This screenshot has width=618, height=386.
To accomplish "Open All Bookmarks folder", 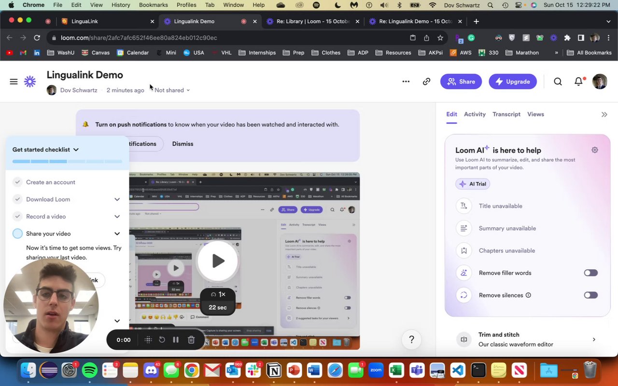I will coord(589,53).
